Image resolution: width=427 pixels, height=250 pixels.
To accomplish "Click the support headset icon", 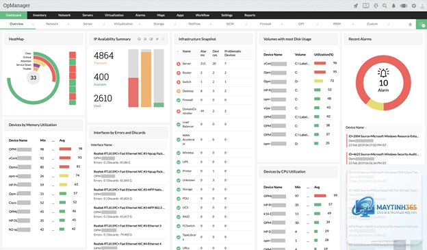I will [376, 5].
